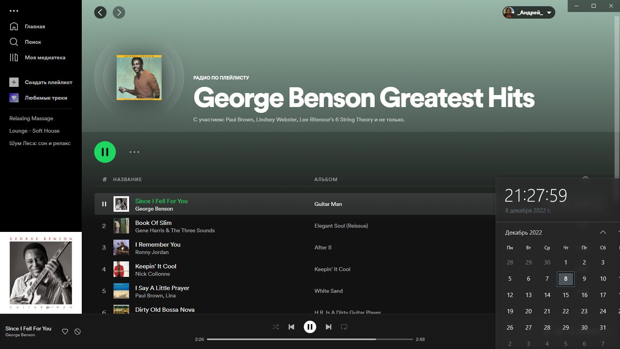Select December 31 in the calendar

pyautogui.click(x=603, y=328)
